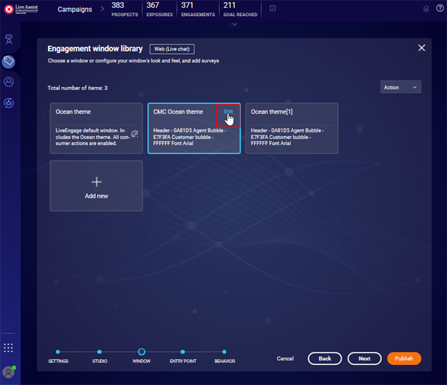Click the Campaigns breadcrumb
This screenshot has height=385, width=447.
tap(75, 9)
